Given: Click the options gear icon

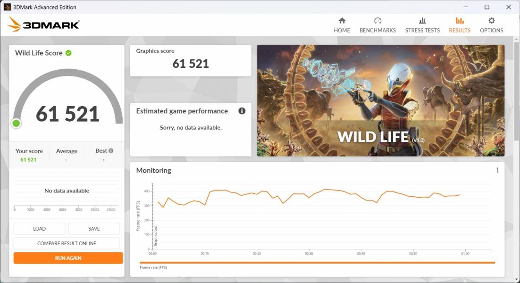Looking at the screenshot, I should [492, 21].
